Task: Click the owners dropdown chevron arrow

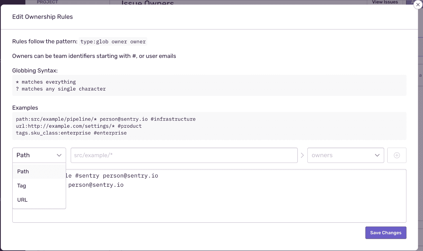Action: pos(377,155)
